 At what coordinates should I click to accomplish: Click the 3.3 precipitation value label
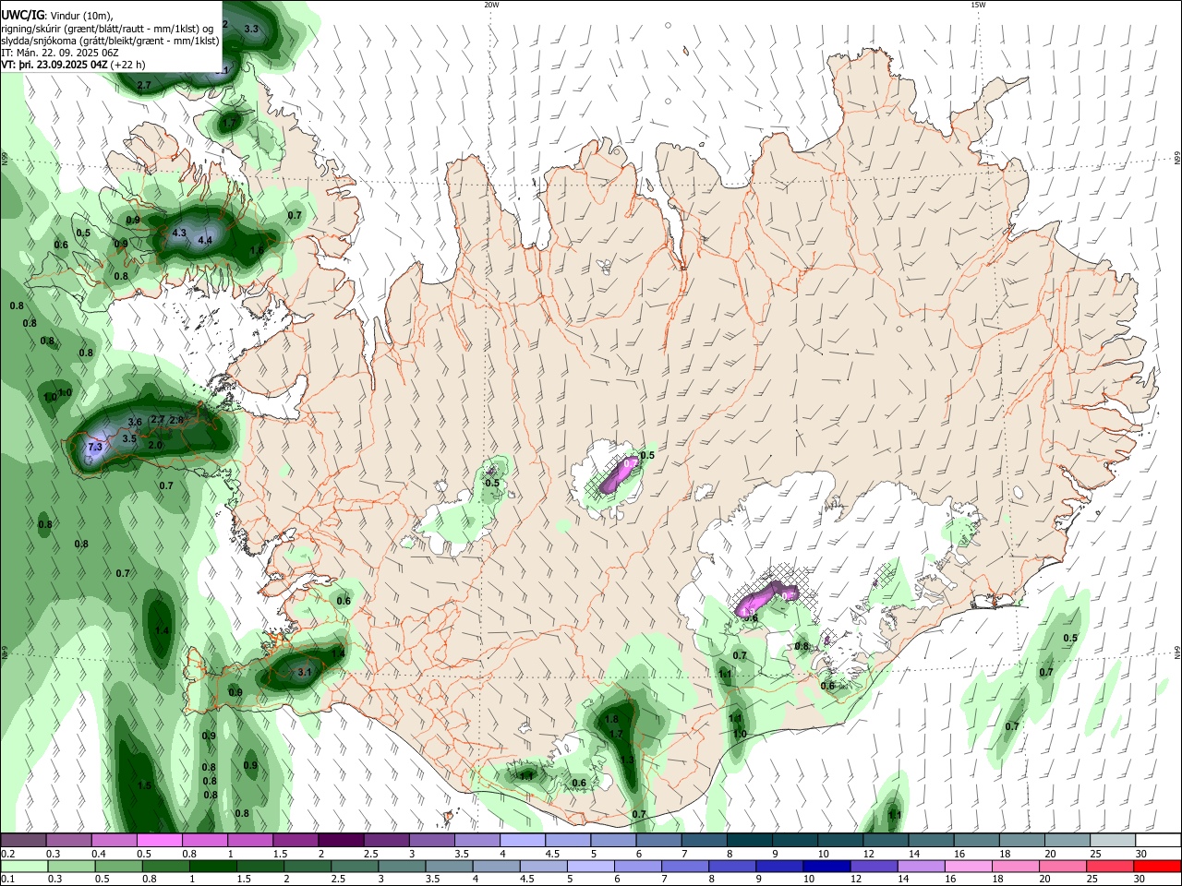[251, 29]
